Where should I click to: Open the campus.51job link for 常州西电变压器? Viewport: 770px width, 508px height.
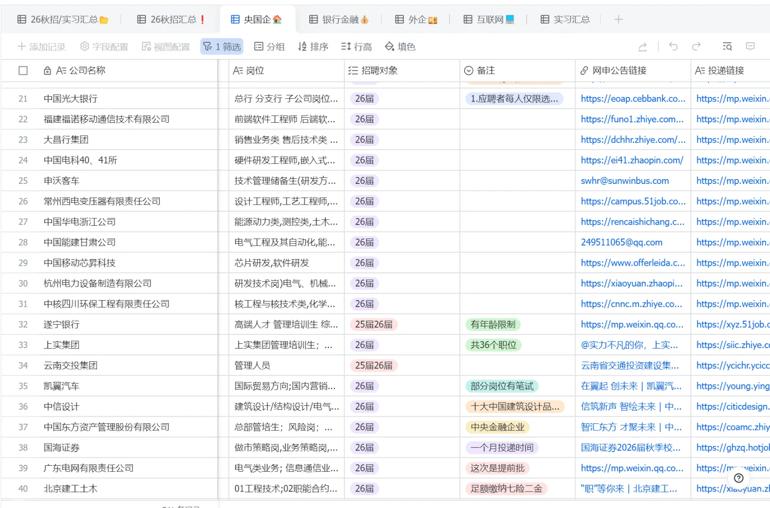633,201
